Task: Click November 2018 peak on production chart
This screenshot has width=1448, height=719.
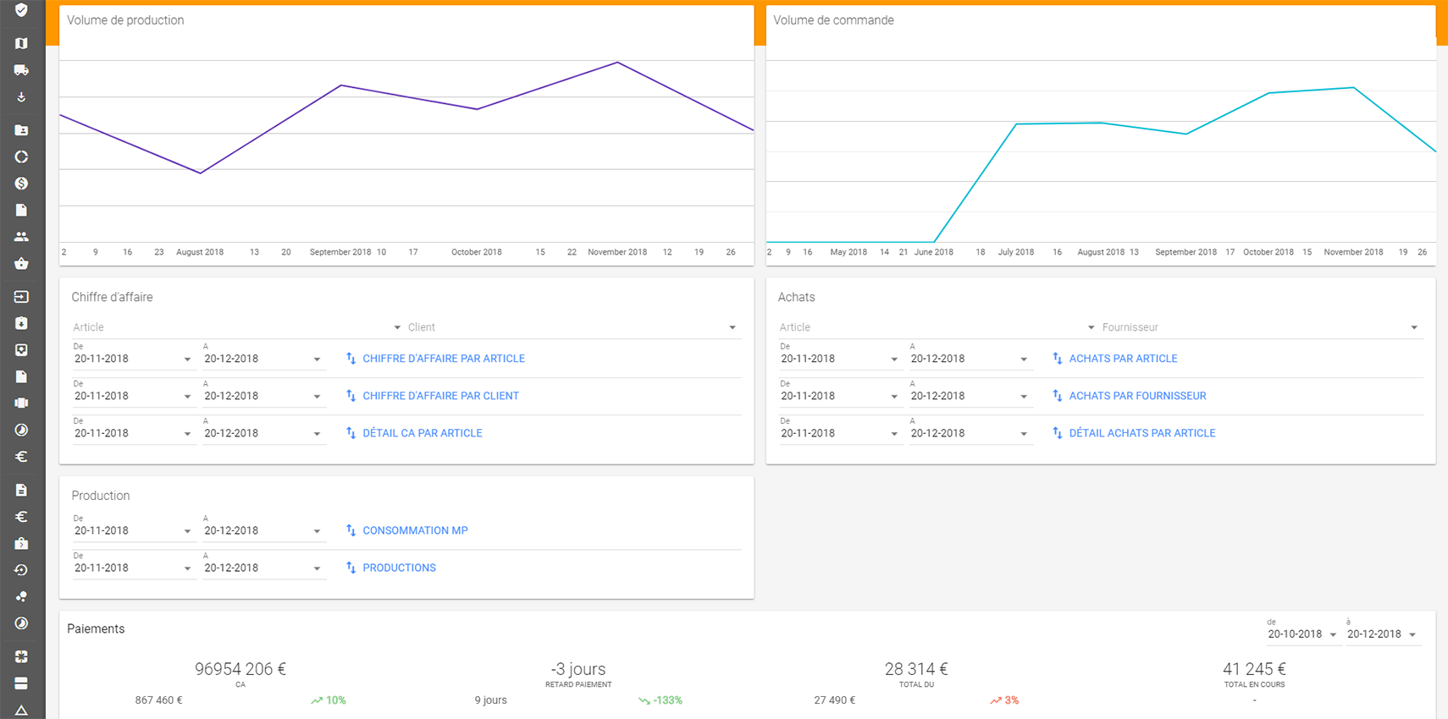Action: click(x=618, y=63)
